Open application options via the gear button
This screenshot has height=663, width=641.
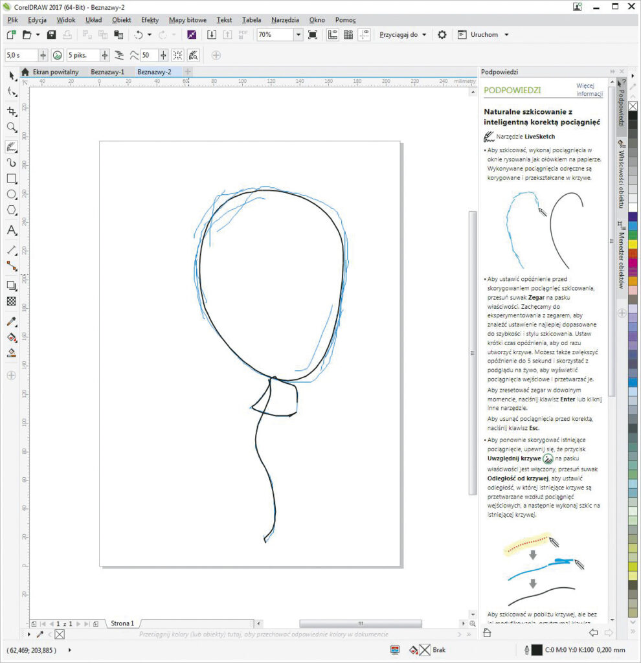[x=442, y=34]
